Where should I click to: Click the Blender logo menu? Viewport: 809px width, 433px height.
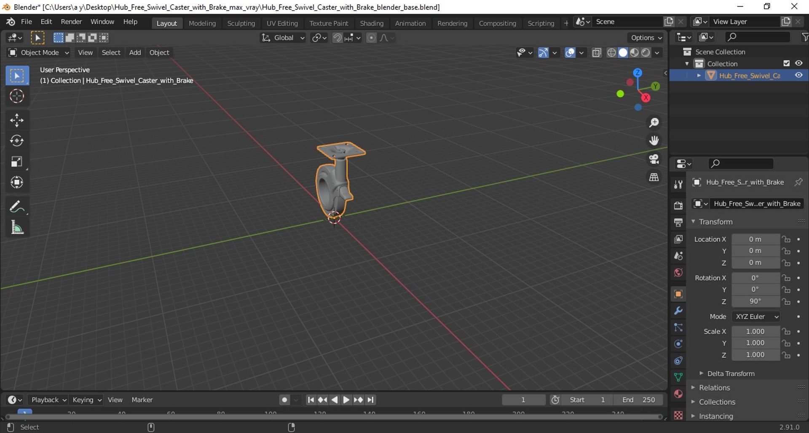click(11, 22)
